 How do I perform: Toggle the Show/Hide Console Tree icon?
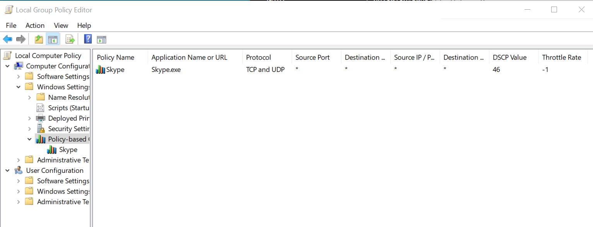pos(53,39)
